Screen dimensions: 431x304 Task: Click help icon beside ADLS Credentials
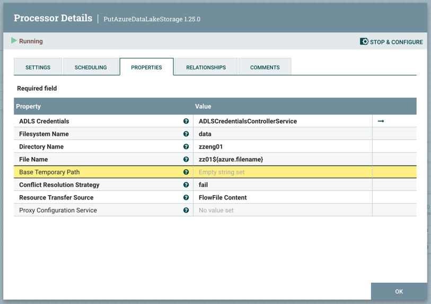(x=186, y=121)
